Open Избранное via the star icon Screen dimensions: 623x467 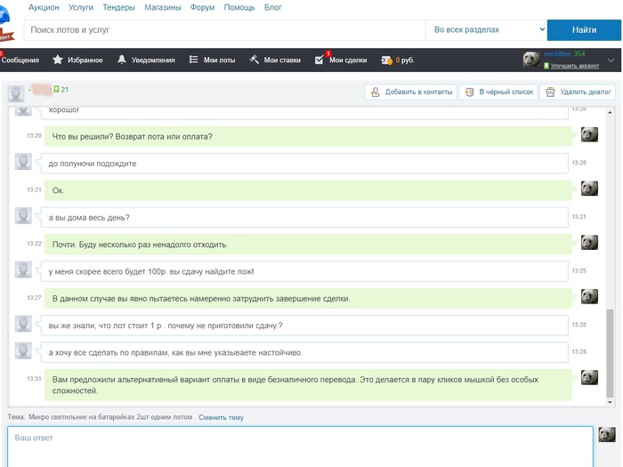pyautogui.click(x=58, y=60)
